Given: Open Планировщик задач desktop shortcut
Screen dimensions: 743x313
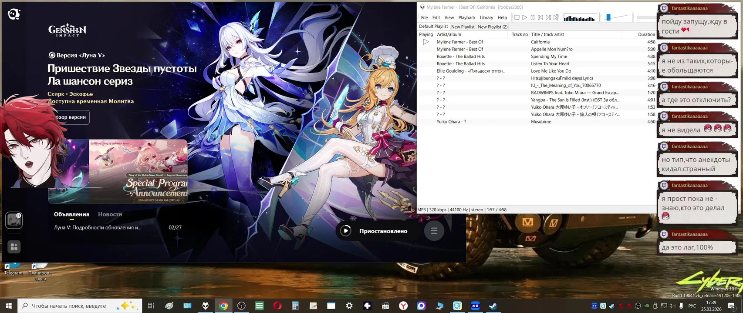Looking at the screenshot, I should point(40,271).
